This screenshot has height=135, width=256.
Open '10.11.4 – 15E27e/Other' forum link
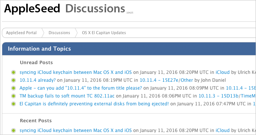click(166, 80)
